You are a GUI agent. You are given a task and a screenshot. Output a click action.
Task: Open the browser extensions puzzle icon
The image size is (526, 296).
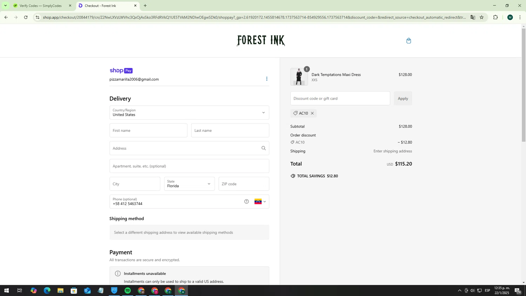(x=495, y=17)
